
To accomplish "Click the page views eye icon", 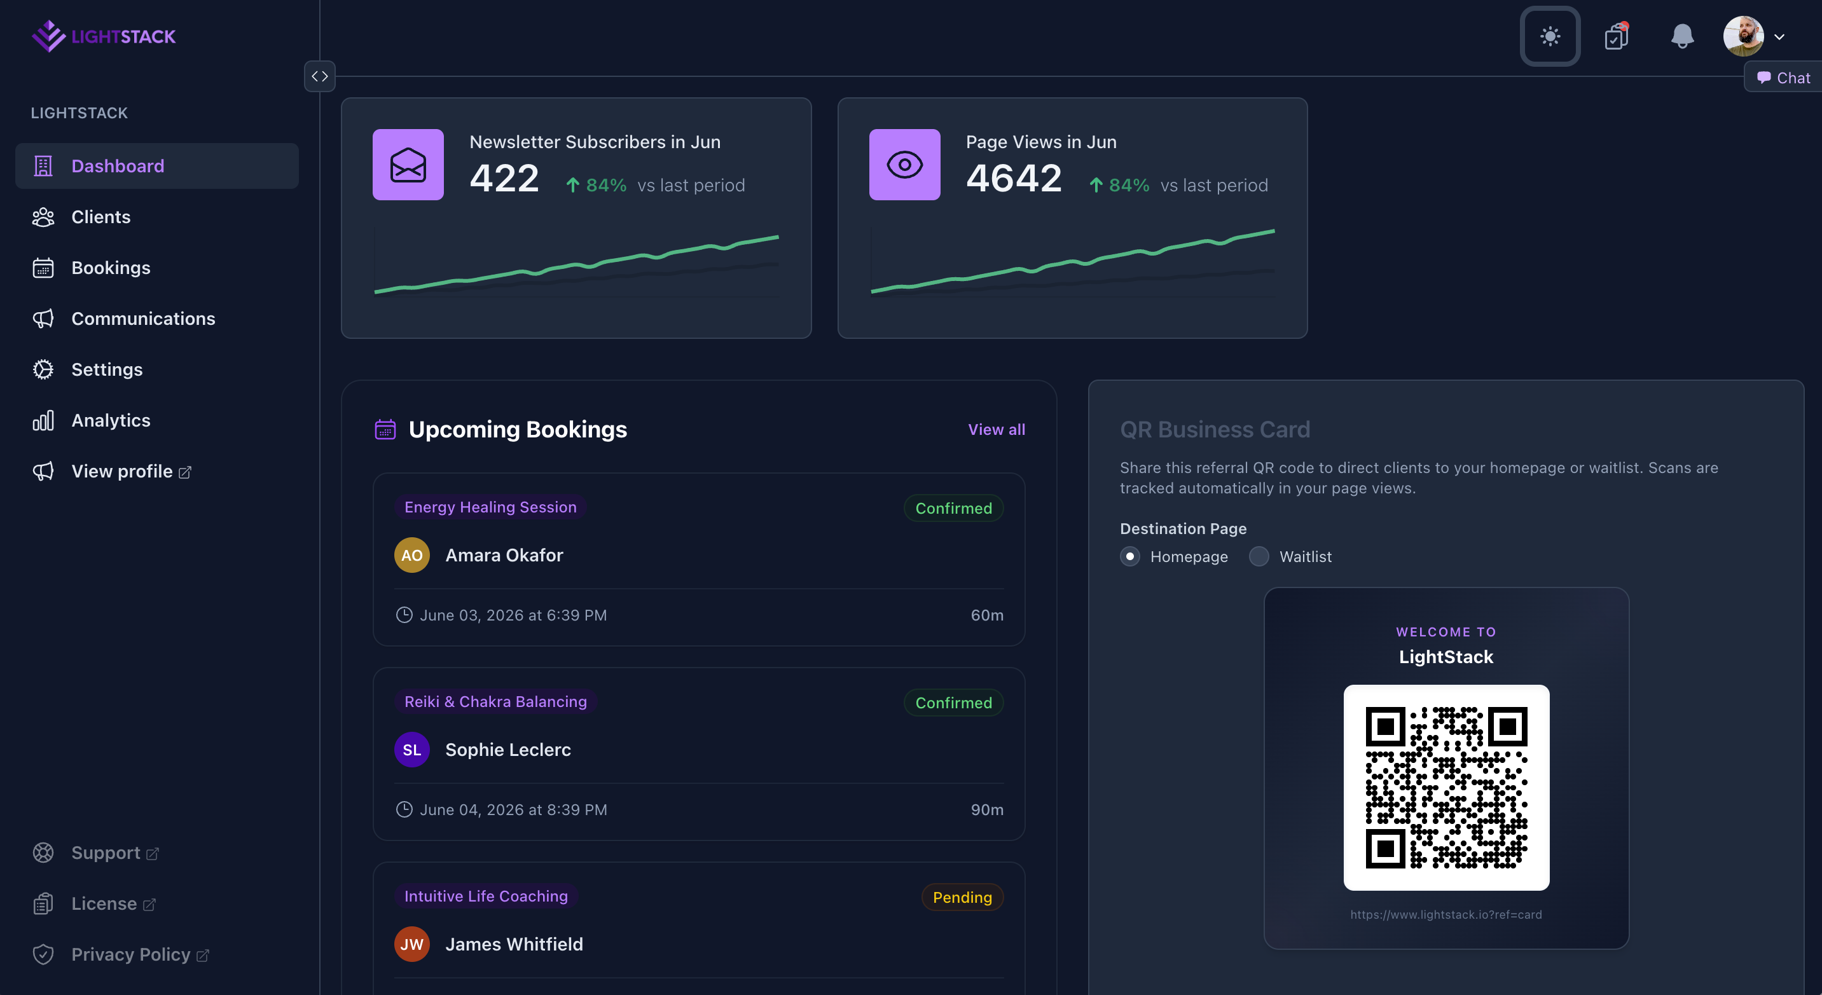I will (904, 165).
